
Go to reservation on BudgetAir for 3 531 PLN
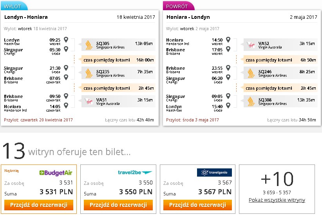coord(39,205)
